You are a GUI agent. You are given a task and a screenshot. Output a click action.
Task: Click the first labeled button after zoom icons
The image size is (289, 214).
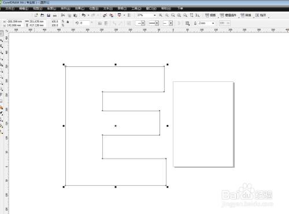pyautogui.click(x=210, y=15)
